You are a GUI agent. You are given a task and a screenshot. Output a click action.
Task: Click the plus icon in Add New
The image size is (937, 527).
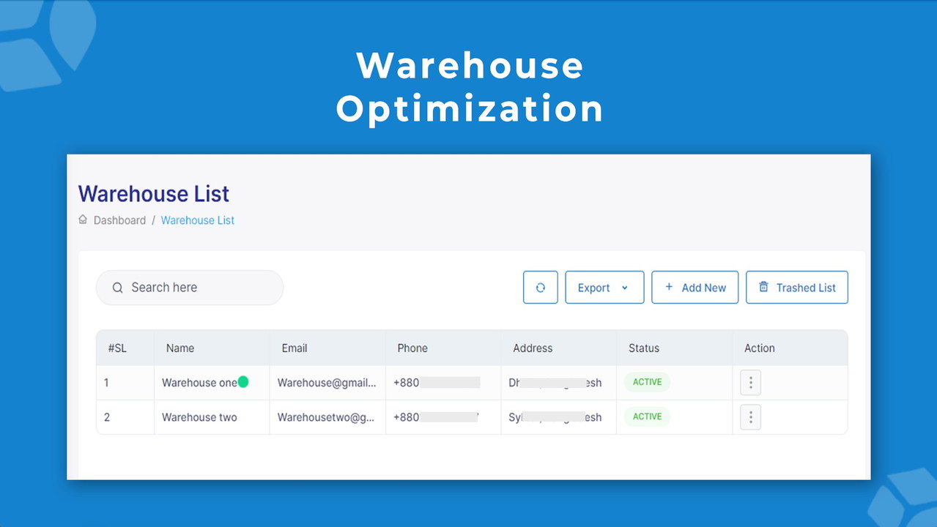[669, 287]
